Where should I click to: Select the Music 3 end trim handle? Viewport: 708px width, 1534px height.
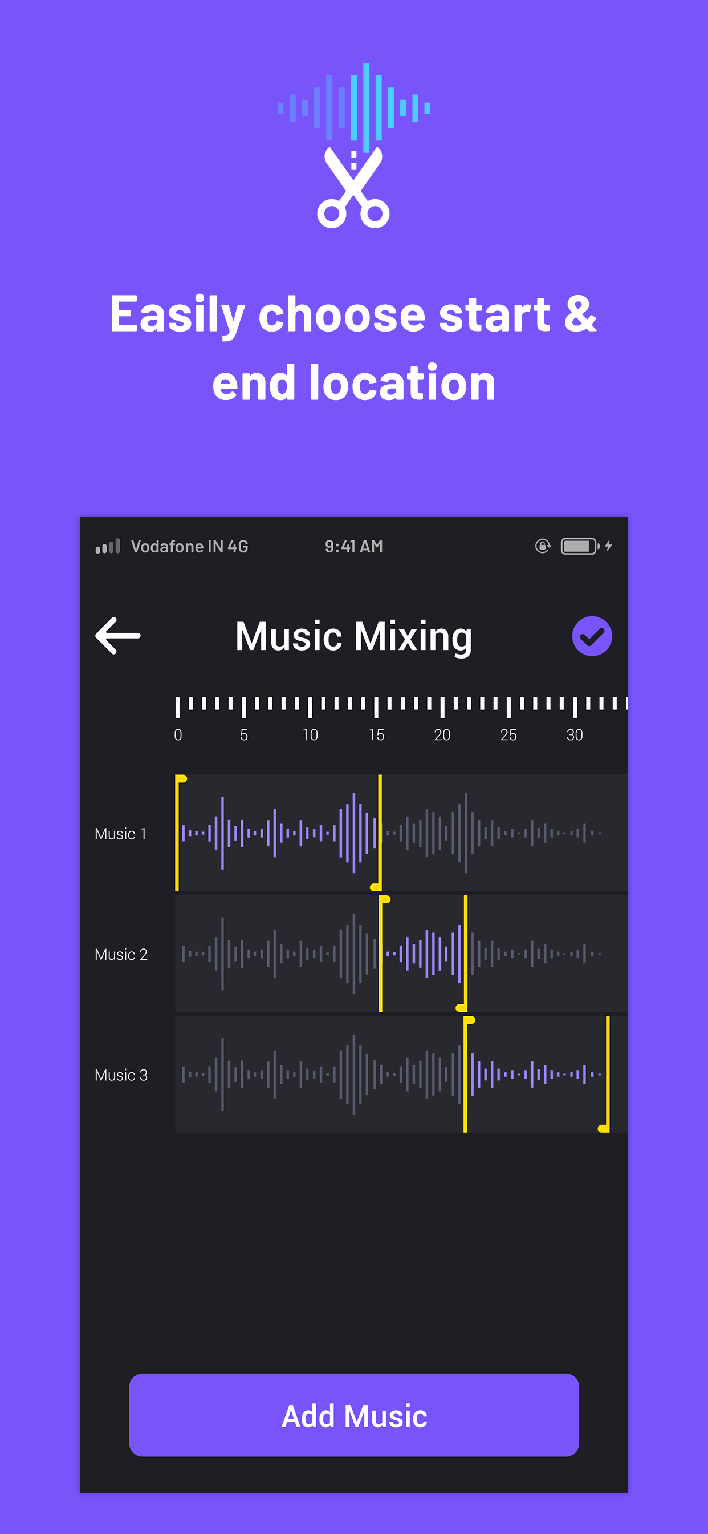tap(605, 1074)
